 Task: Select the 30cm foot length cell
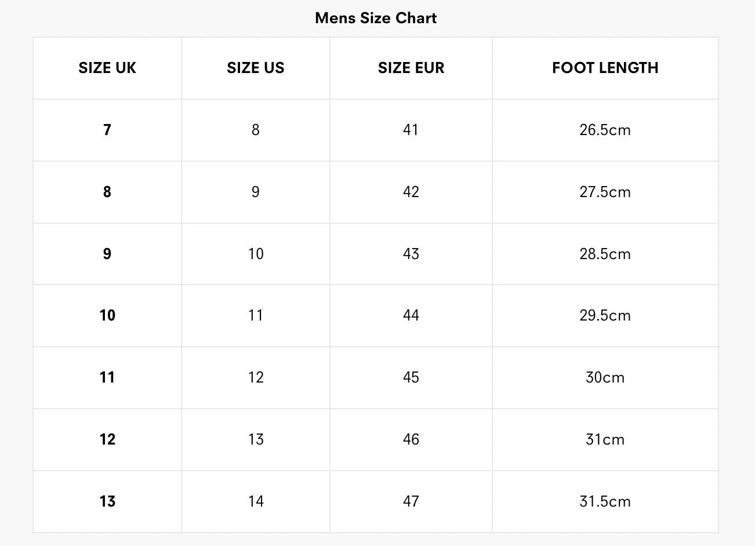(x=605, y=377)
